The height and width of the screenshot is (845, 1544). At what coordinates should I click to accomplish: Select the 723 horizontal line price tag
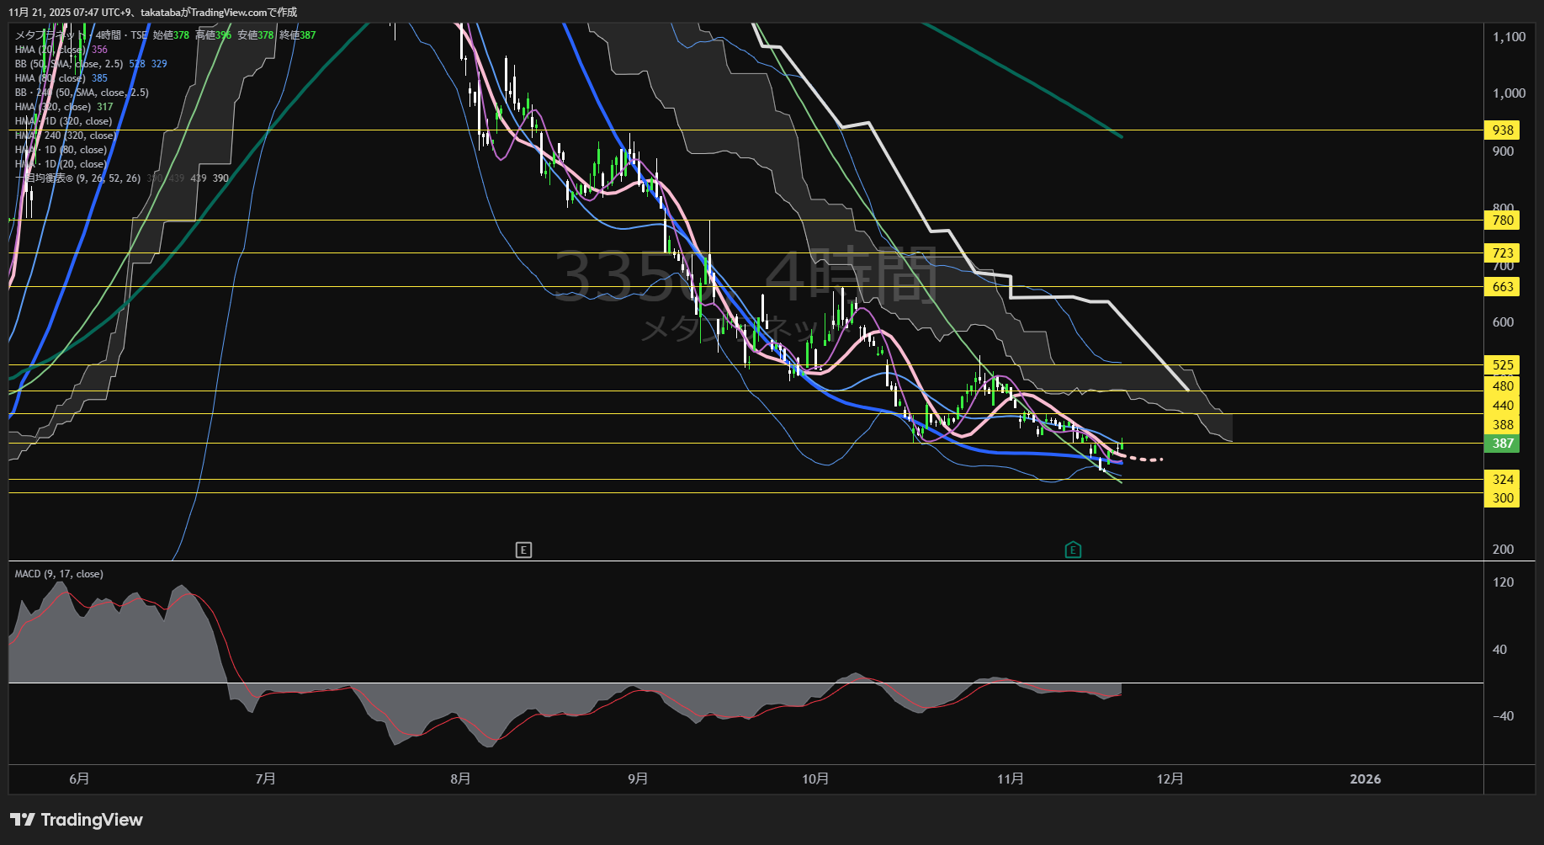[x=1502, y=253]
